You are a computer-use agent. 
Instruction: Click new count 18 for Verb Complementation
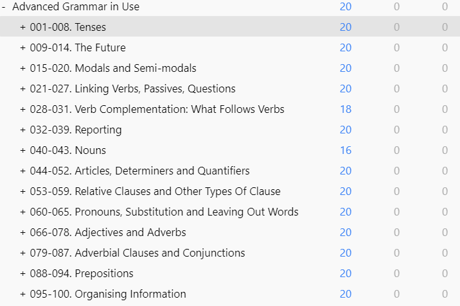click(x=346, y=109)
